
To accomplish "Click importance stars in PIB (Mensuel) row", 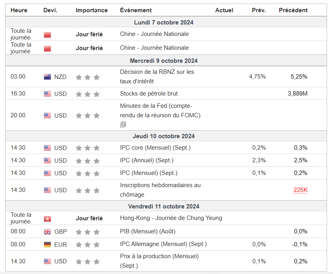I will coord(87,232).
